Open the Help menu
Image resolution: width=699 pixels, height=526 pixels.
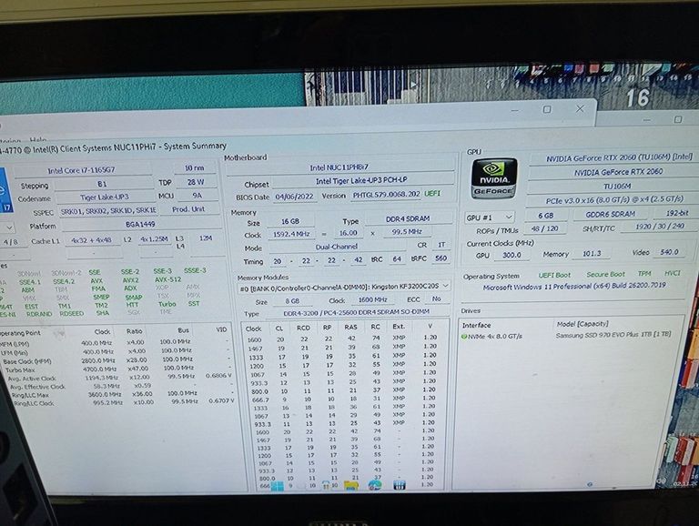[37, 140]
